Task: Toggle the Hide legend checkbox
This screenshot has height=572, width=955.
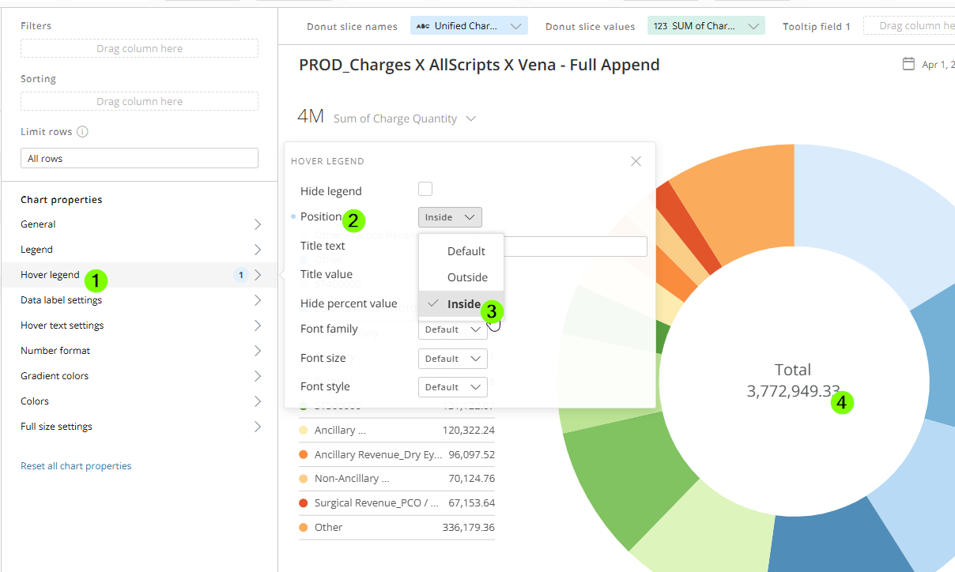Action: tap(425, 189)
